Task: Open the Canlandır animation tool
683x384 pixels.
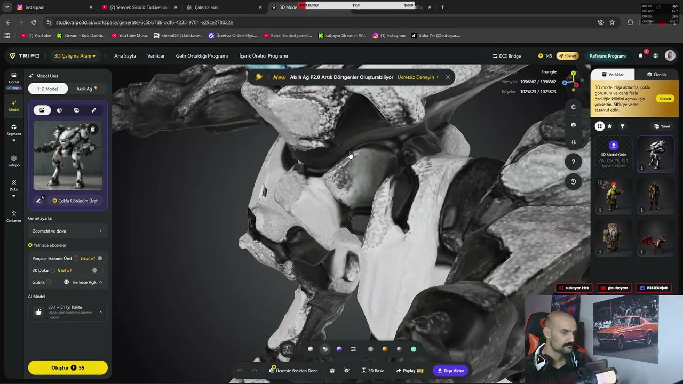Action: coord(13,217)
